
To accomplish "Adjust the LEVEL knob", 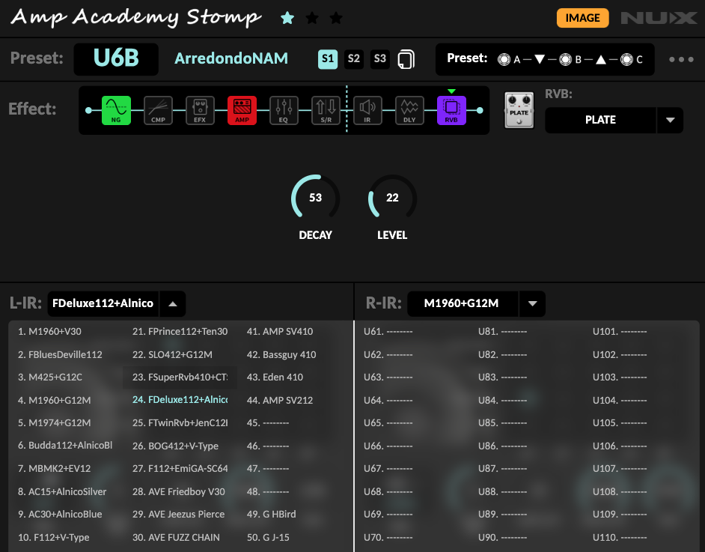I will pos(392,197).
